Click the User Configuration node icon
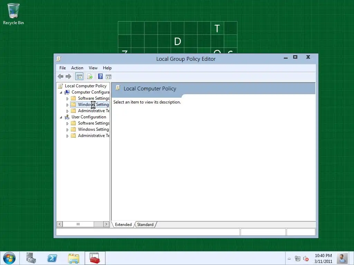 pyautogui.click(x=67, y=117)
